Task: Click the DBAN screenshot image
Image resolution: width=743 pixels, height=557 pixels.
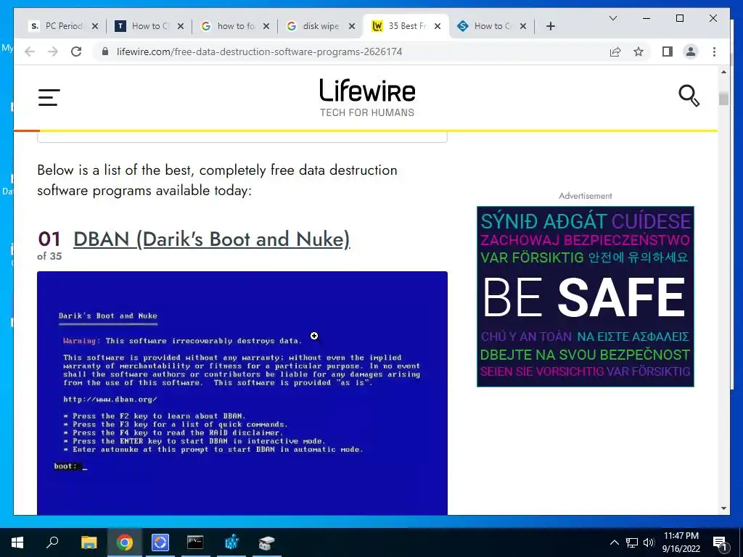Action: coord(242,392)
